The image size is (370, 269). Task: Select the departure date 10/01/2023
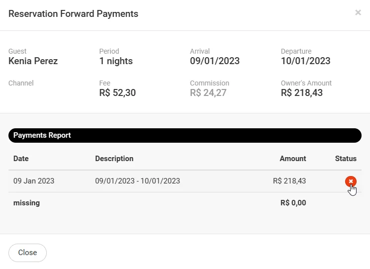pyautogui.click(x=305, y=61)
